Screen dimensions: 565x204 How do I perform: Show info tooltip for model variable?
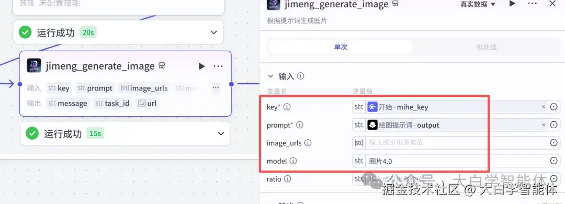(293, 161)
